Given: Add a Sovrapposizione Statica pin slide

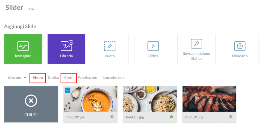Looking at the screenshot, I should tap(196, 44).
